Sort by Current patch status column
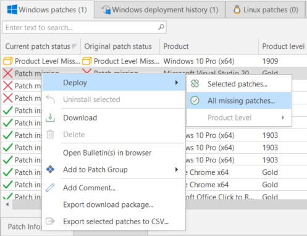 coord(41,46)
